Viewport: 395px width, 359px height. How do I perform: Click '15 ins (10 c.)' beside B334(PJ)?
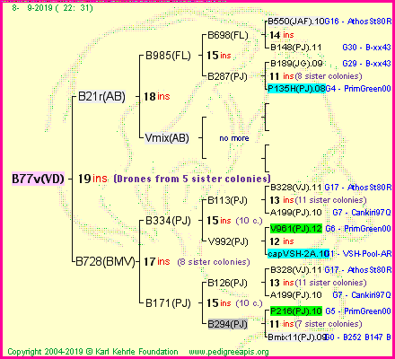click(x=234, y=221)
